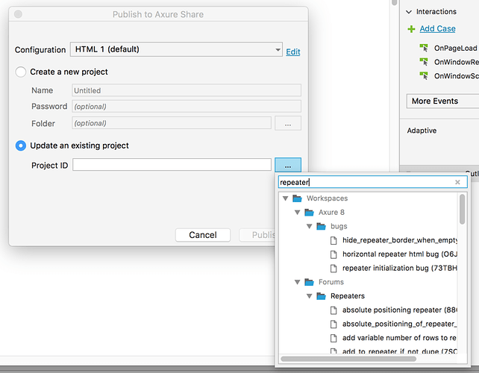The height and width of the screenshot is (373, 479).
Task: Click the Project ID input field
Action: click(x=172, y=165)
